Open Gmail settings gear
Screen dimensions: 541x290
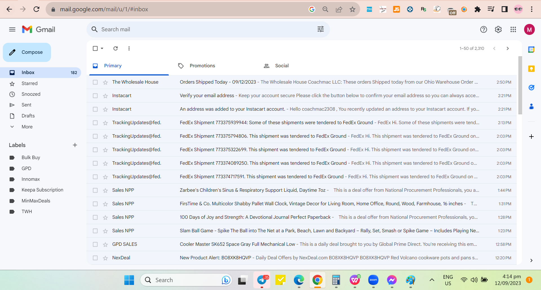pyautogui.click(x=498, y=30)
